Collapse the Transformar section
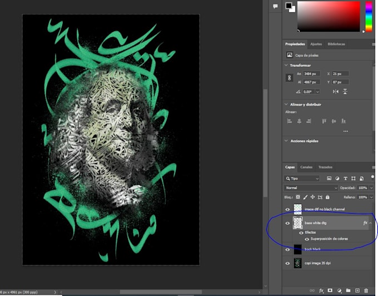 pyautogui.click(x=286, y=65)
